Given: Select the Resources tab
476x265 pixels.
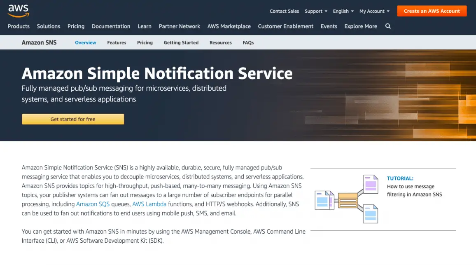Looking at the screenshot, I should coord(220,42).
